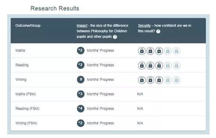Click the +2 impact badge for Maths
Image resolution: width=216 pixels, height=138 pixels.
click(81, 51)
